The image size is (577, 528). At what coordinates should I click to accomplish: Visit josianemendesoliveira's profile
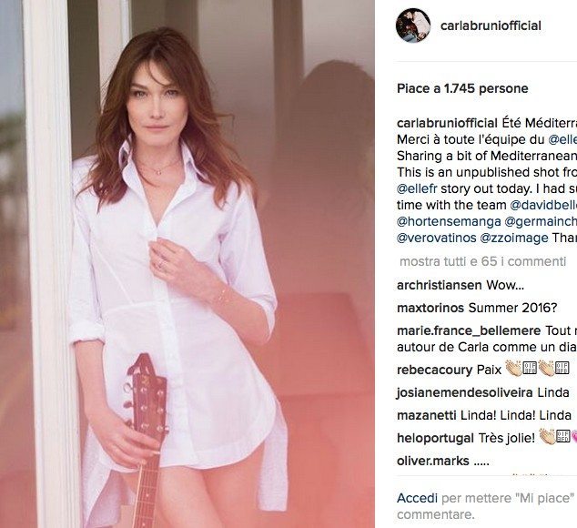click(465, 393)
